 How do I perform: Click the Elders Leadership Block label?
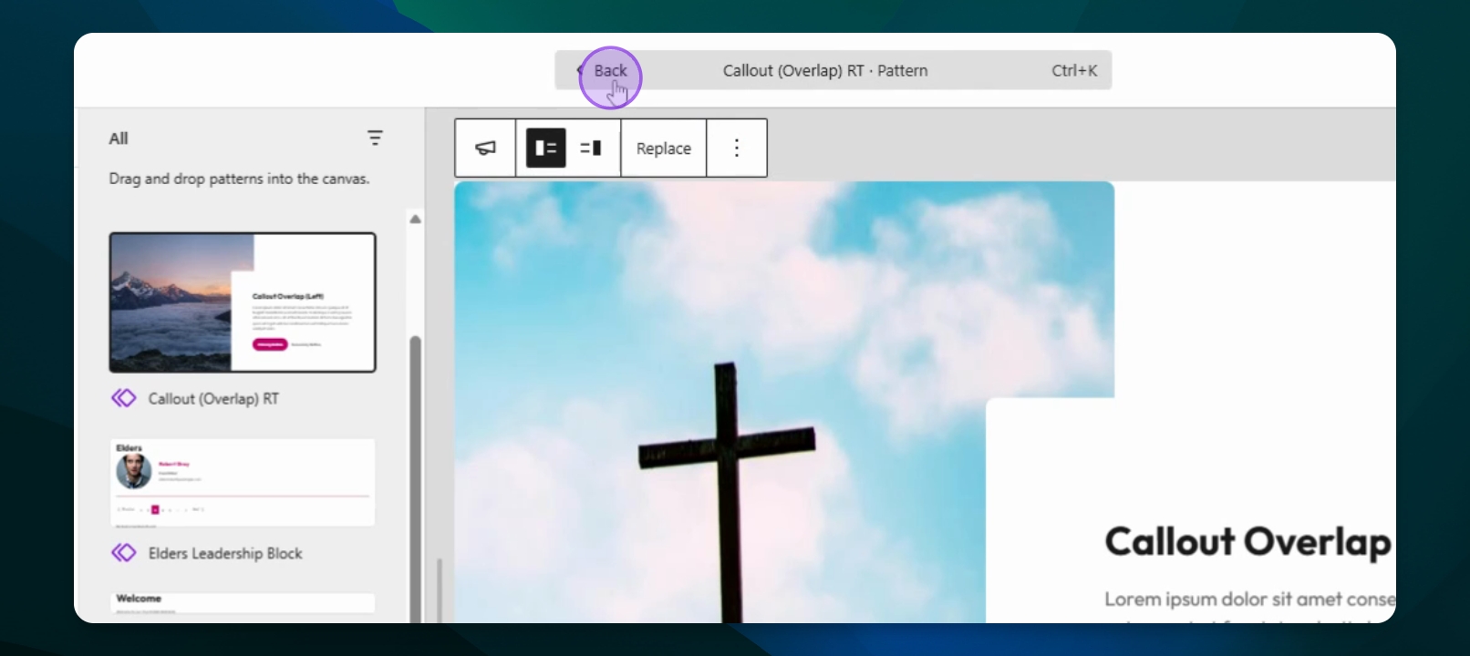(225, 553)
